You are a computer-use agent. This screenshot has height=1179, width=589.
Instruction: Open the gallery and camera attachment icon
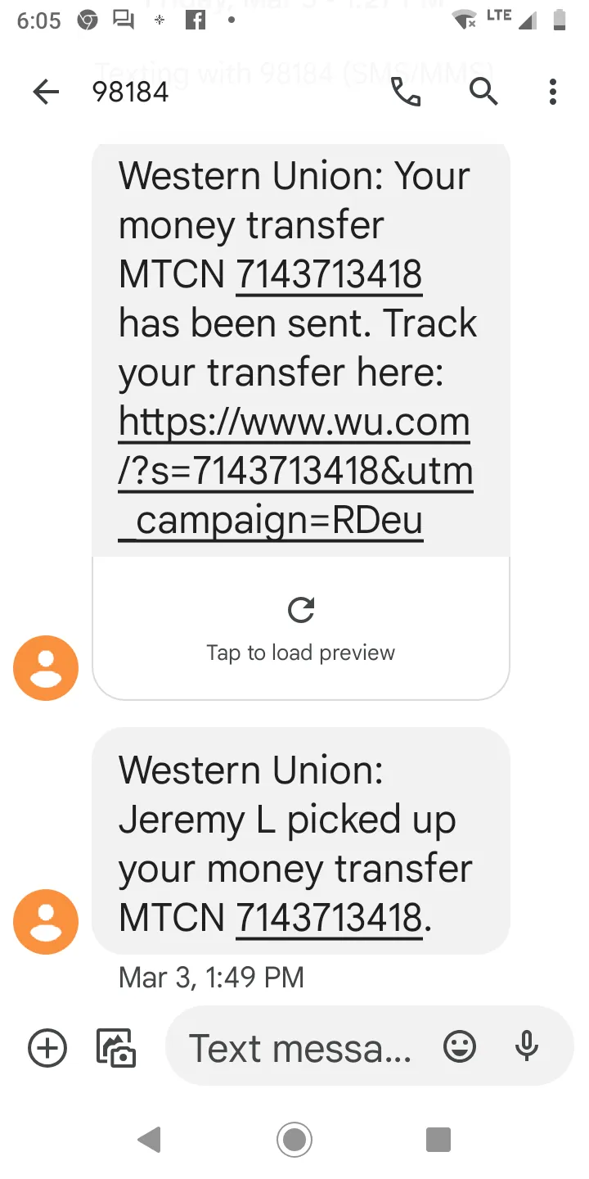coord(116,1048)
